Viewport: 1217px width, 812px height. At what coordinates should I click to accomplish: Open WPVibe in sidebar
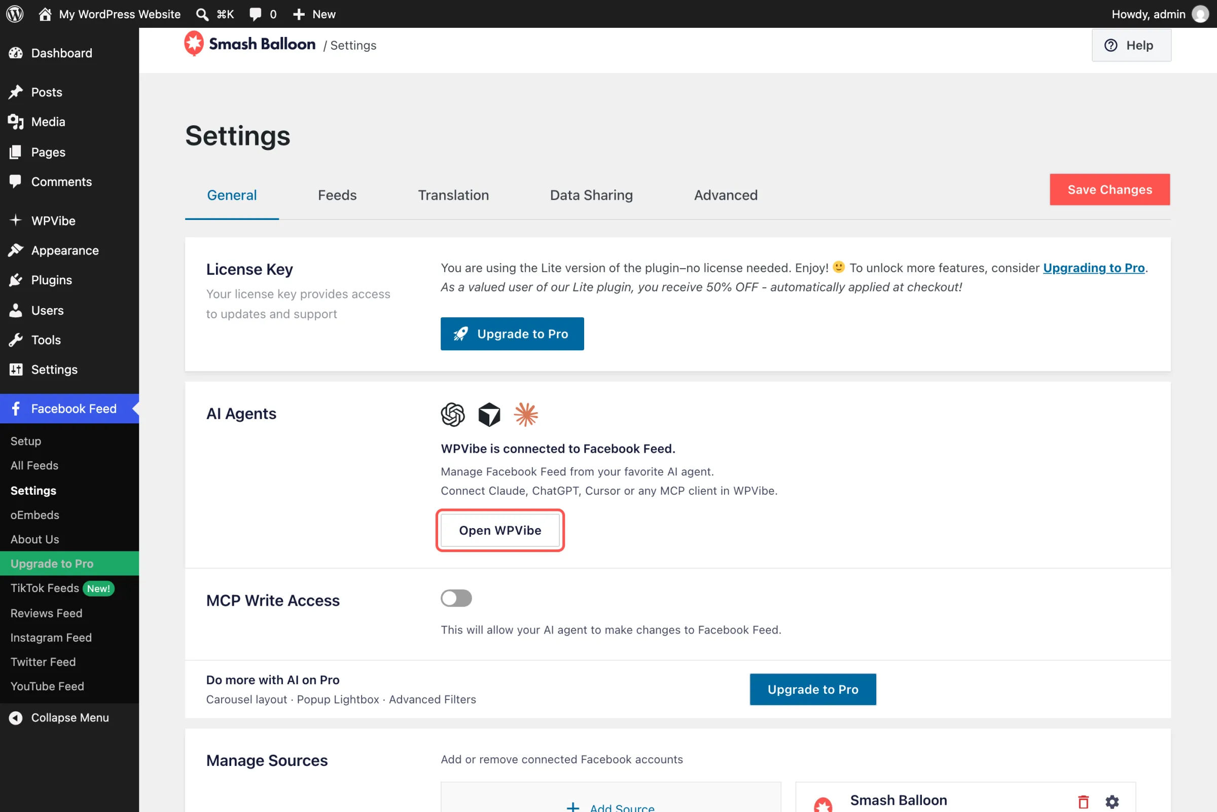69,220
